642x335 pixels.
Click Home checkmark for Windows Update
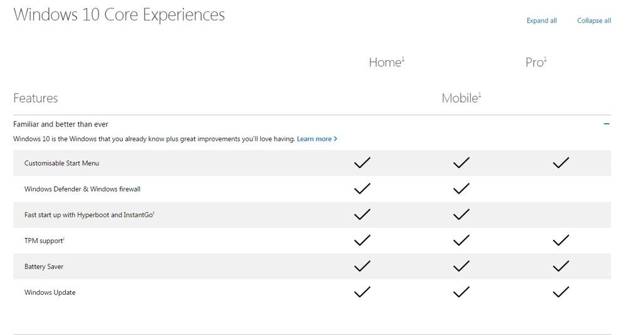(x=362, y=292)
